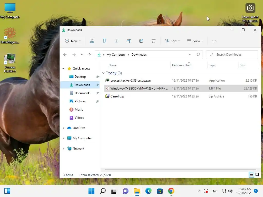Image resolution: width=263 pixels, height=197 pixels.
Task: Click sync status icon in tray
Action: [x=206, y=191]
